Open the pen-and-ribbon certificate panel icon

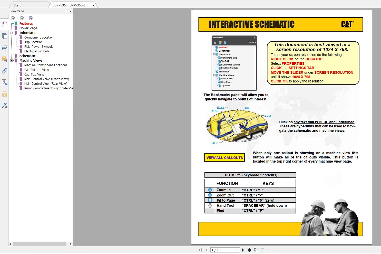(4, 106)
